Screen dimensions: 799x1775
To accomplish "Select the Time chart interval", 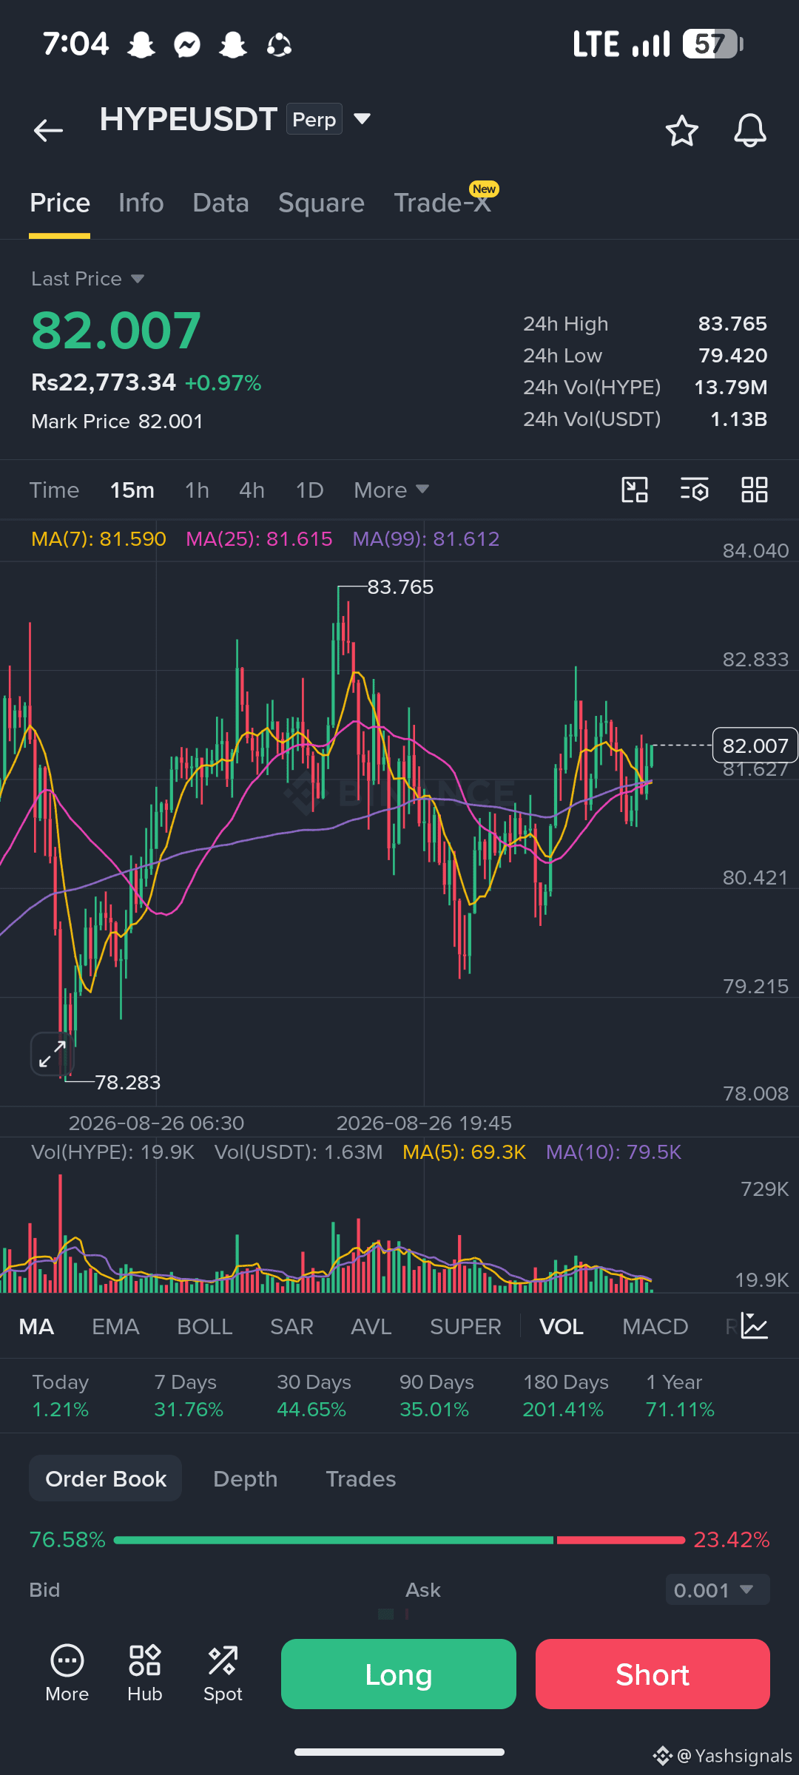I will tap(54, 490).
